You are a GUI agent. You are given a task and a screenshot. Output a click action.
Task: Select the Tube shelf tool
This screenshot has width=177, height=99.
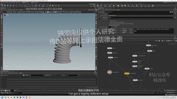pyautogui.click(x=8, y=5)
